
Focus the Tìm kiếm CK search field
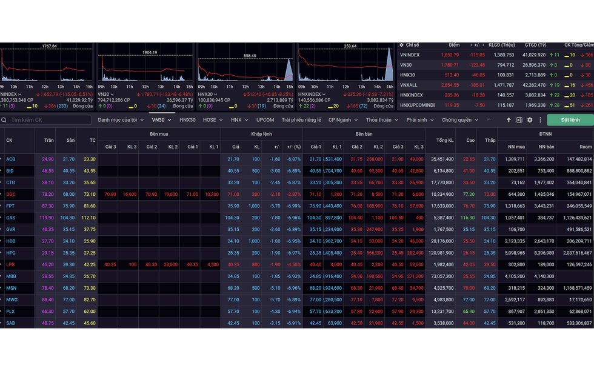[48, 120]
